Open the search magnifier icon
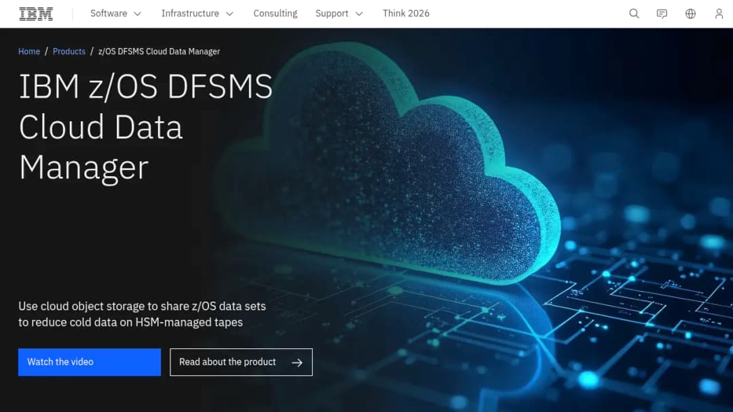 634,14
